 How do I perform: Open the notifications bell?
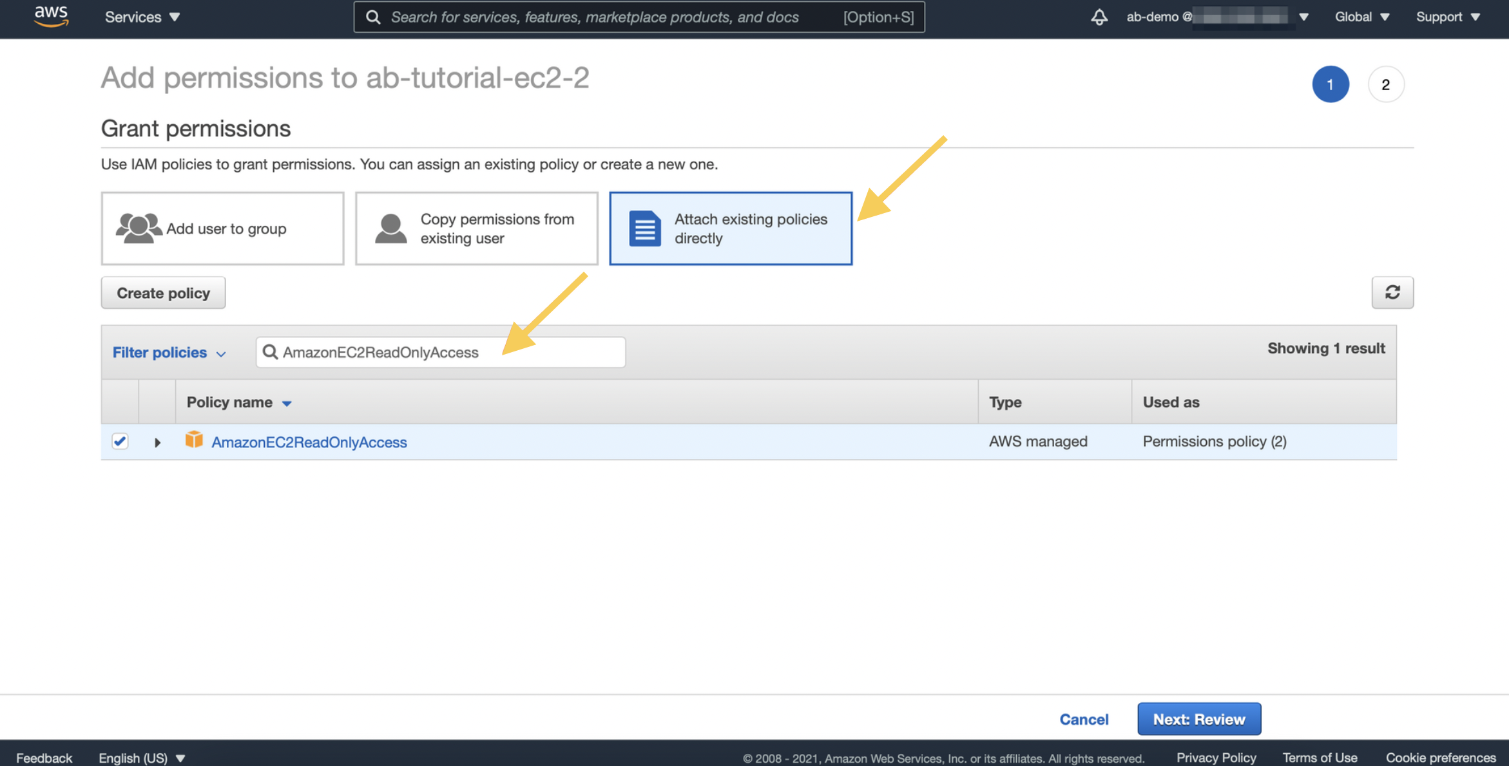[x=1099, y=17]
